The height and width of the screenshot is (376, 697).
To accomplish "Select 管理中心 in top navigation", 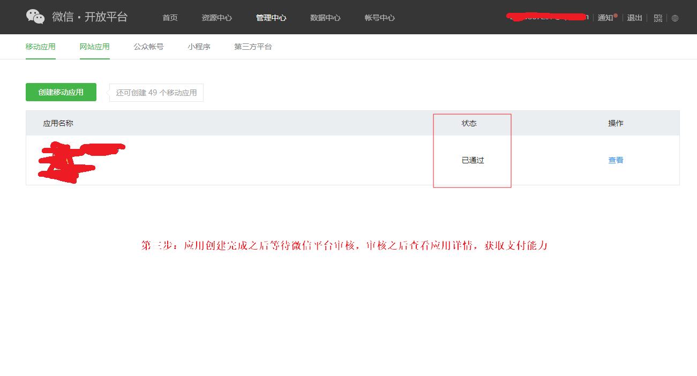I will click(x=271, y=18).
